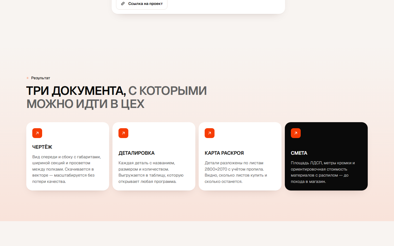Click the chain link icon beside 'Ссылка на проект'

(x=123, y=4)
